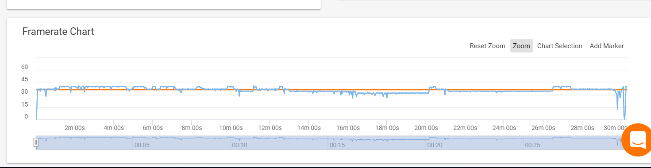Click the 28m 00s time axis label

pyautogui.click(x=582, y=128)
